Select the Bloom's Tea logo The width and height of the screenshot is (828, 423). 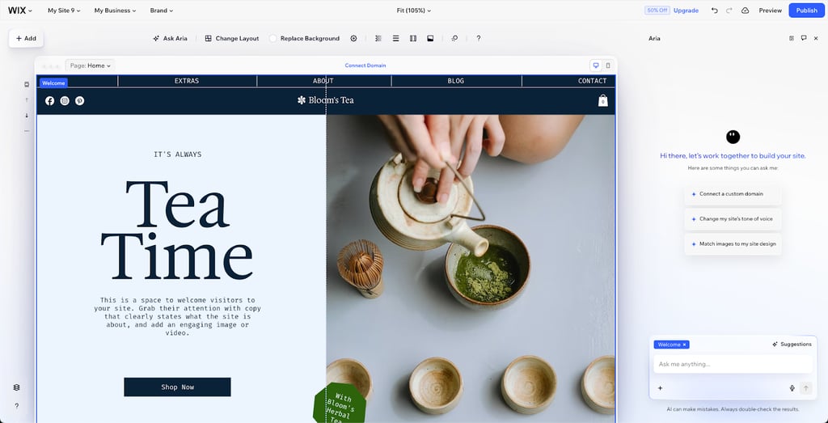click(326, 100)
